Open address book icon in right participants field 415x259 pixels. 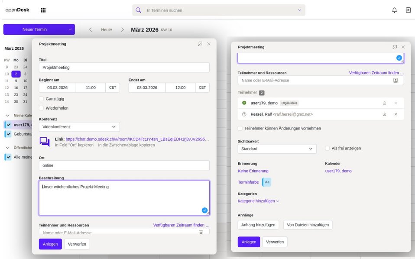(x=395, y=81)
